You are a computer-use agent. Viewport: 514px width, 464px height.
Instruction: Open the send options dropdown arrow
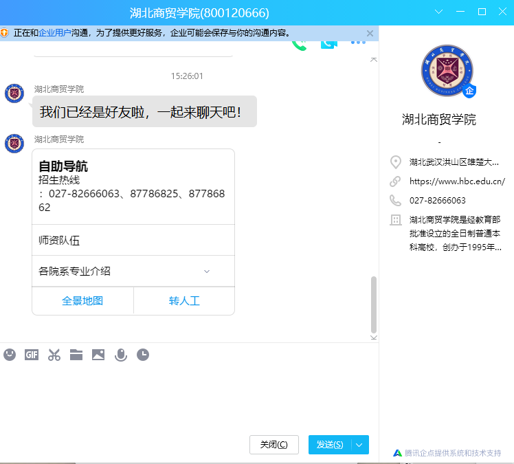(359, 445)
